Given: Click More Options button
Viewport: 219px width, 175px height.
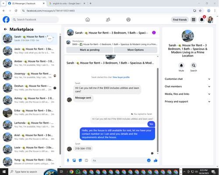Looking at the screenshot, I should (x=135, y=50).
